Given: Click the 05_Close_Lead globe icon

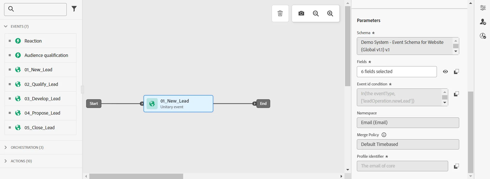Looking at the screenshot, I should pos(18,127).
